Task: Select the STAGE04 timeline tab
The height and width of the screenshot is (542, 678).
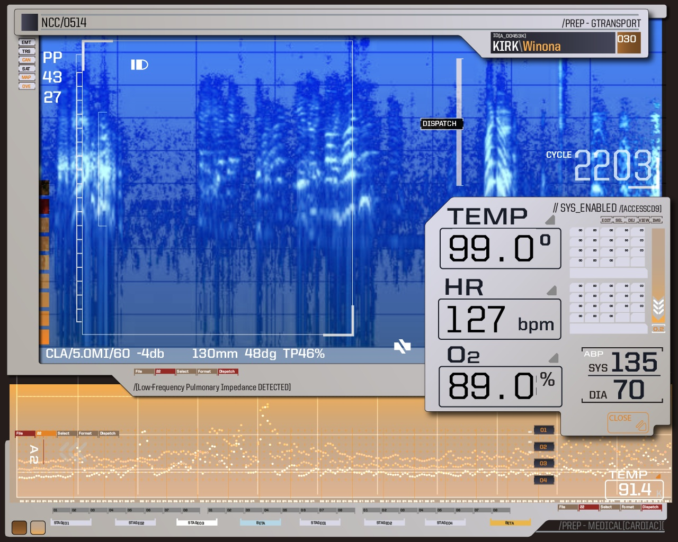Action: click(445, 523)
